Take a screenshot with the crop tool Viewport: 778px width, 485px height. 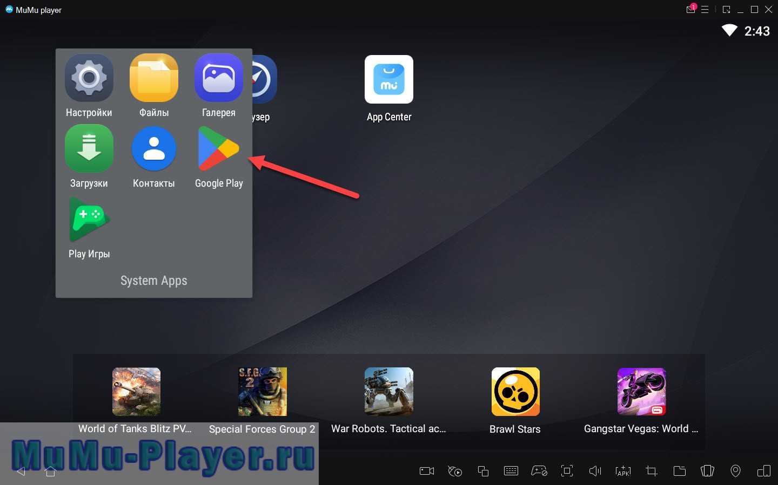pyautogui.click(x=652, y=471)
